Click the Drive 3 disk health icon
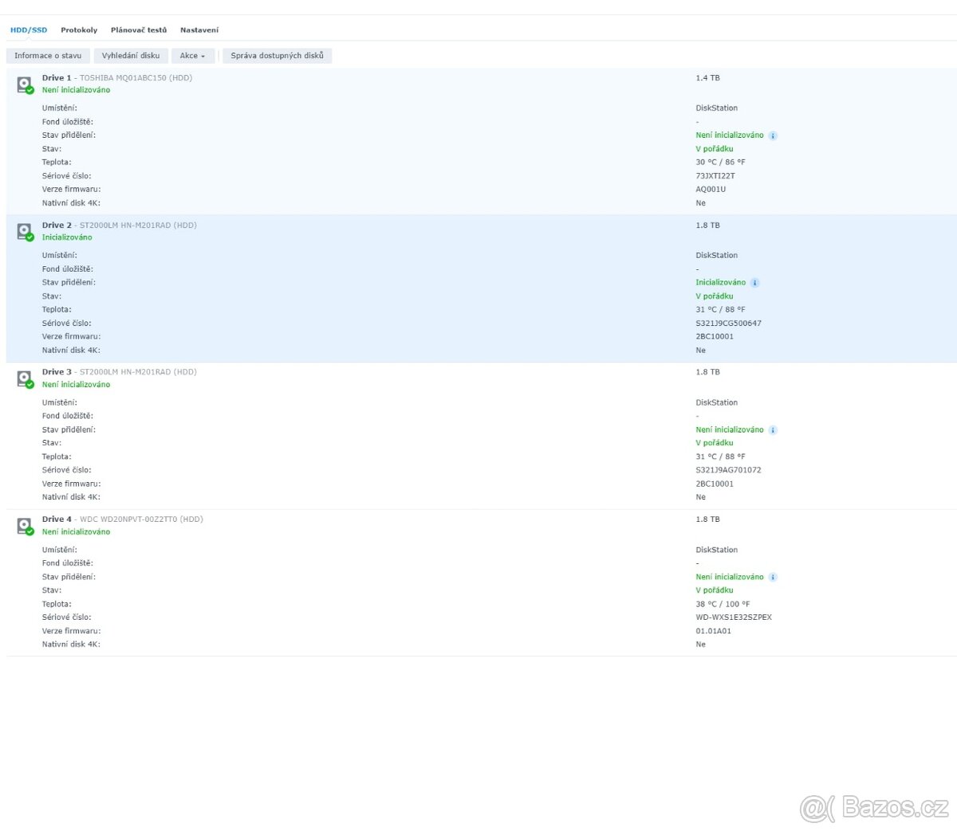Screen dimensions: 957x831 pyautogui.click(x=25, y=378)
